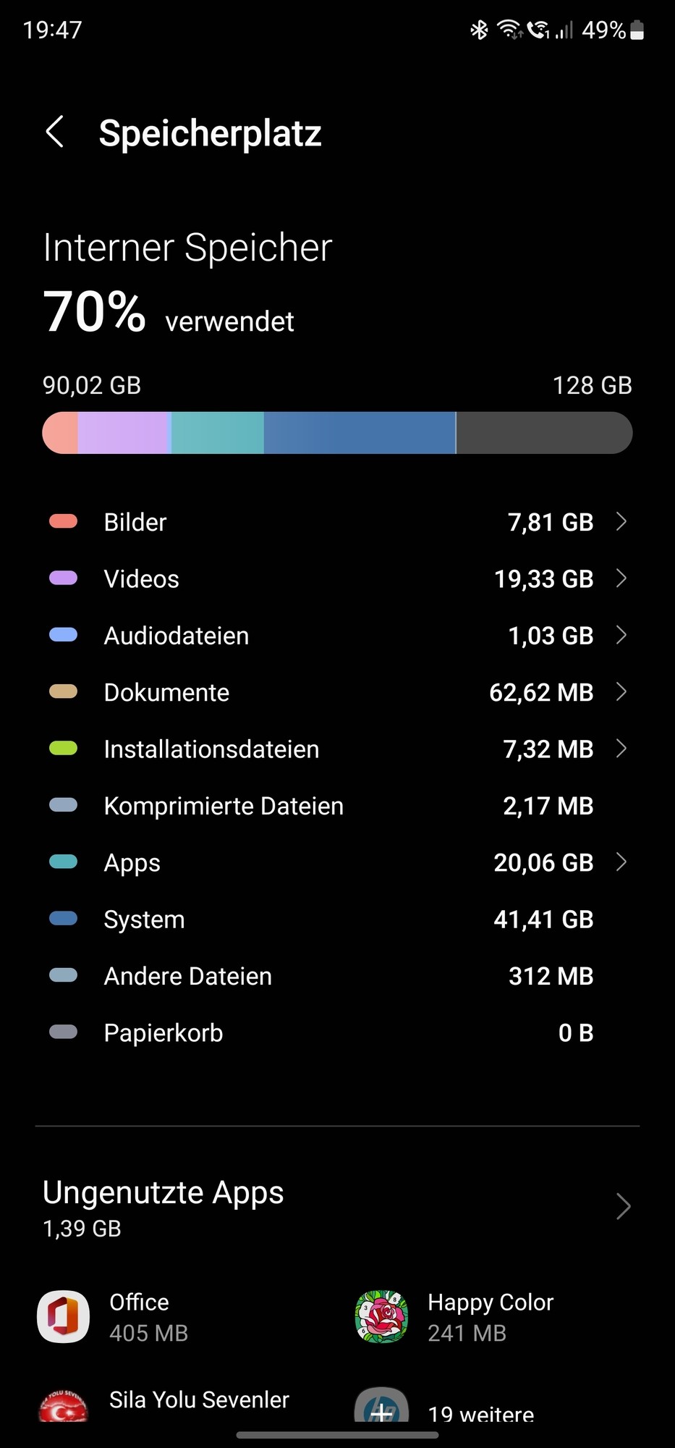The image size is (675, 1448).
Task: Expand the Audiodateien category chevron
Action: click(621, 635)
